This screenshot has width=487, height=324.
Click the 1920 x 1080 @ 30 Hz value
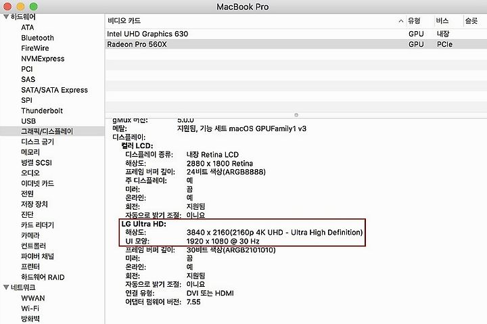(x=223, y=241)
